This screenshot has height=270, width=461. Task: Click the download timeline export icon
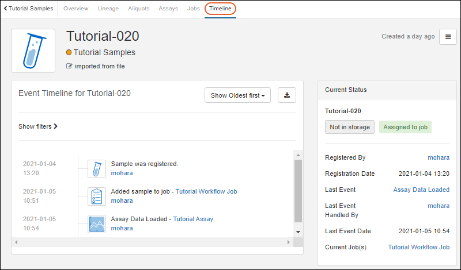click(x=287, y=95)
